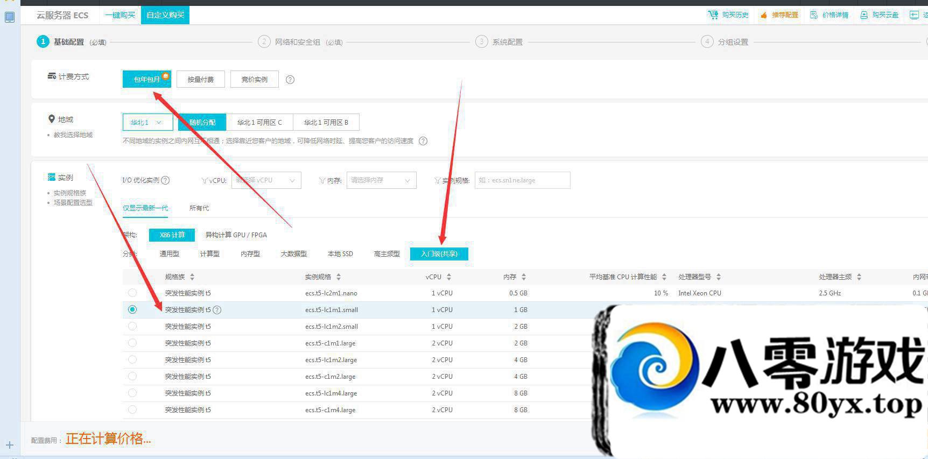Select 仅显示最新一代 tab

(x=145, y=208)
